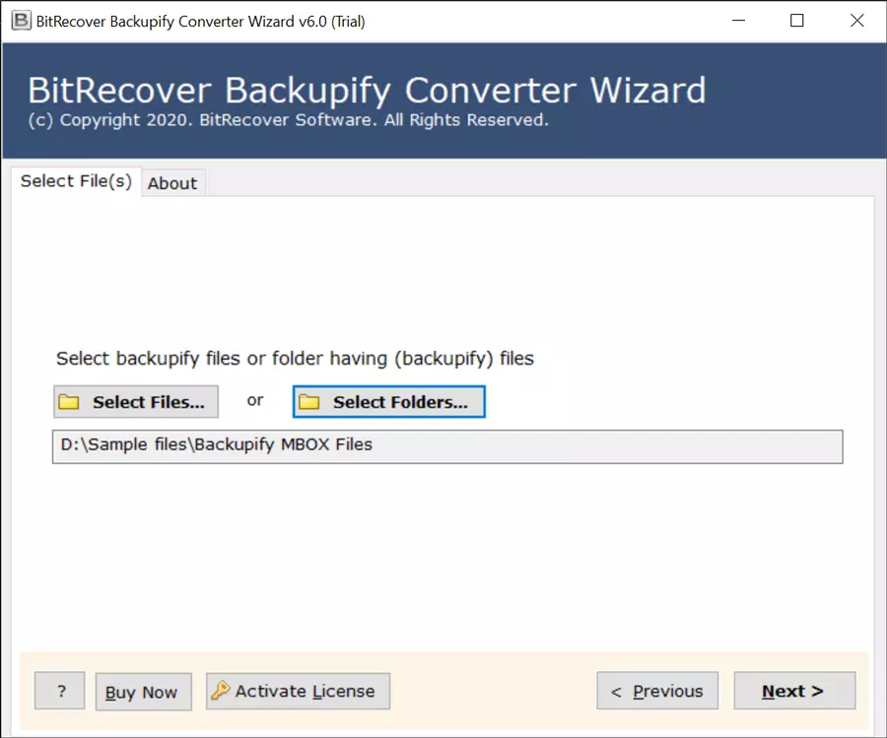Click the Buy Now button
Viewport: 887px width, 738px height.
tap(143, 692)
